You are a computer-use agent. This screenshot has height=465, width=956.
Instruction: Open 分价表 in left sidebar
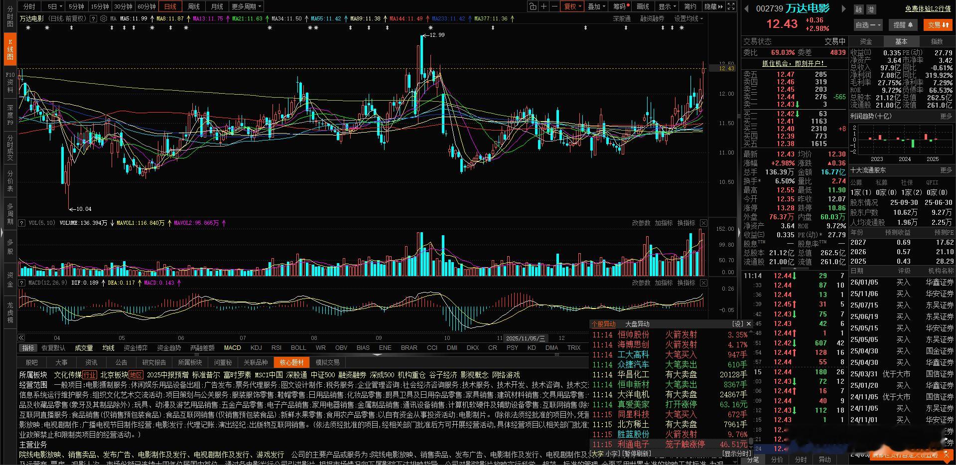pyautogui.click(x=10, y=181)
